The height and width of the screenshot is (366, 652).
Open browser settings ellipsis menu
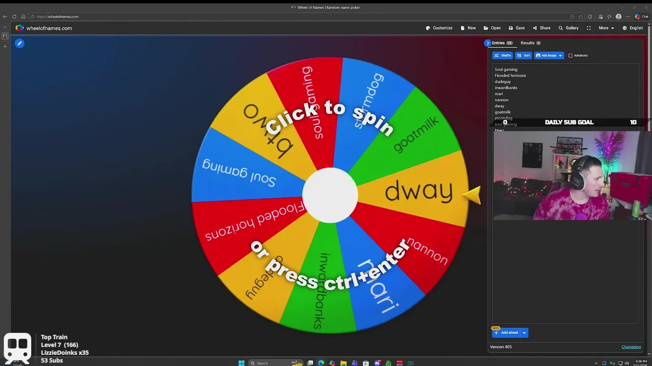point(628,16)
